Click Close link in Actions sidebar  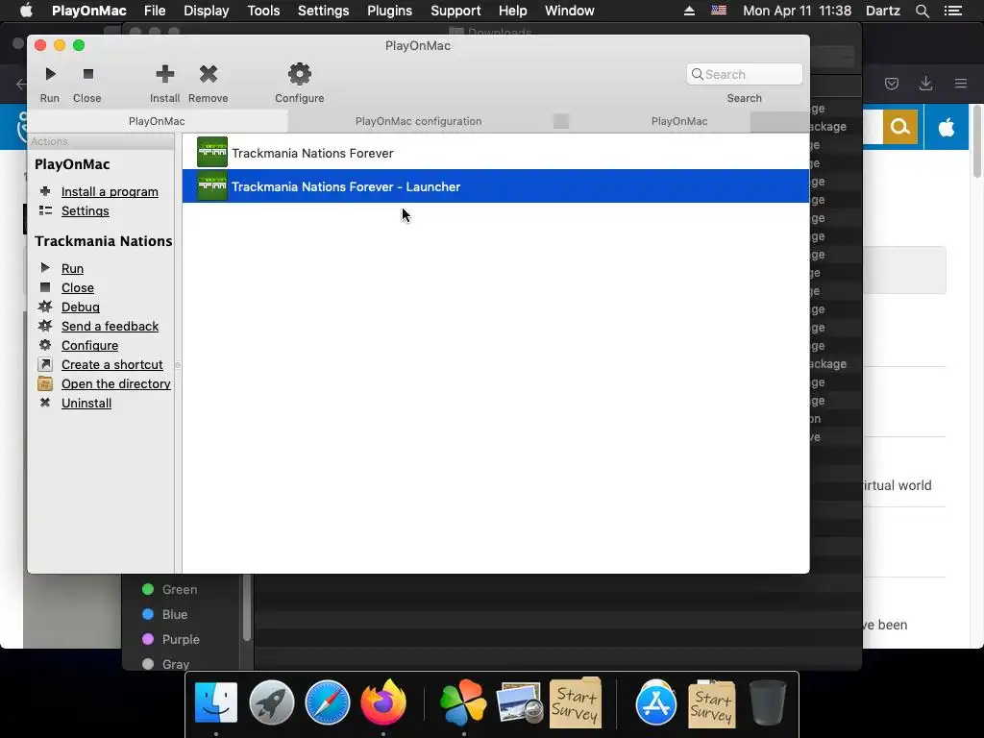(78, 287)
